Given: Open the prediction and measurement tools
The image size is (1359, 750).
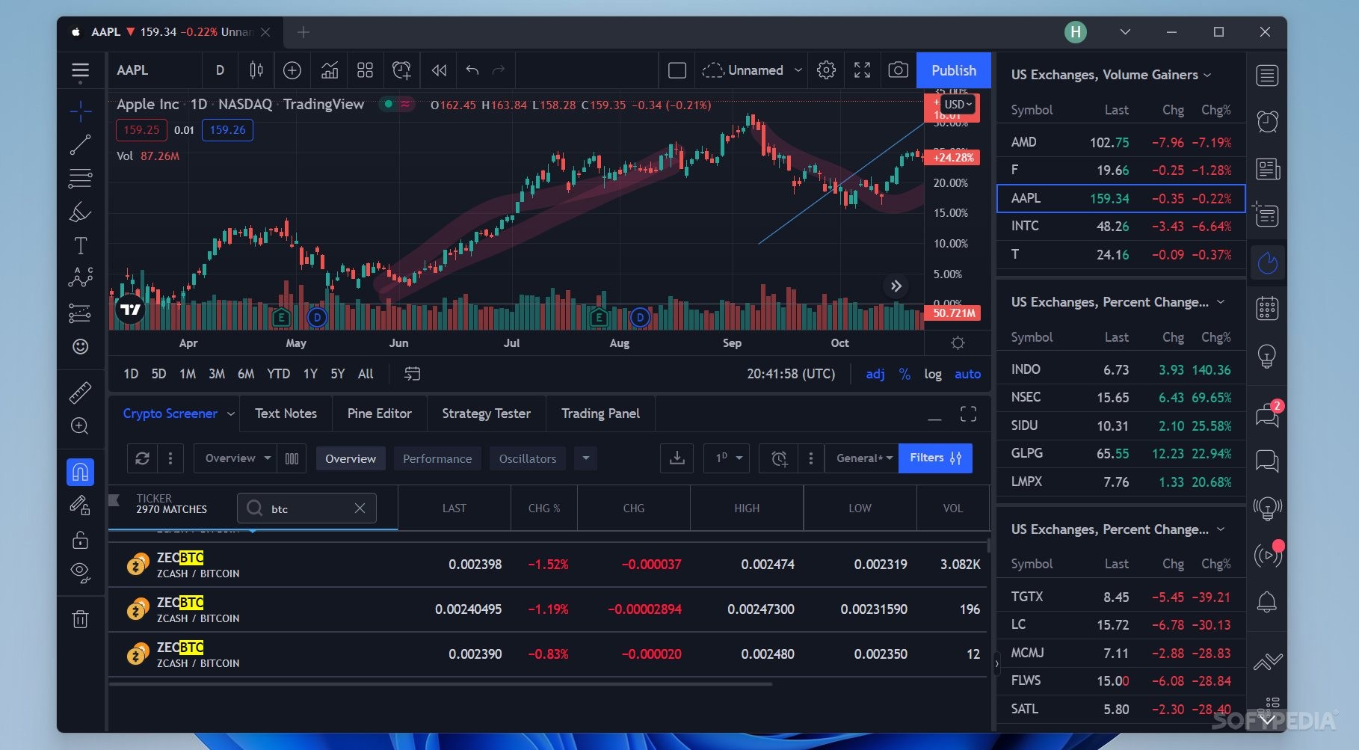Looking at the screenshot, I should (80, 313).
